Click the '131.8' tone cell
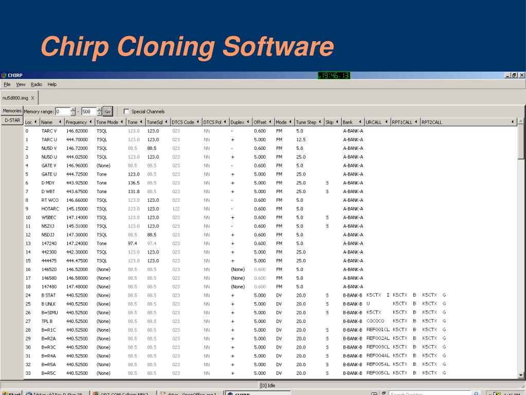Viewport: 526px width, 395px height. click(x=134, y=192)
